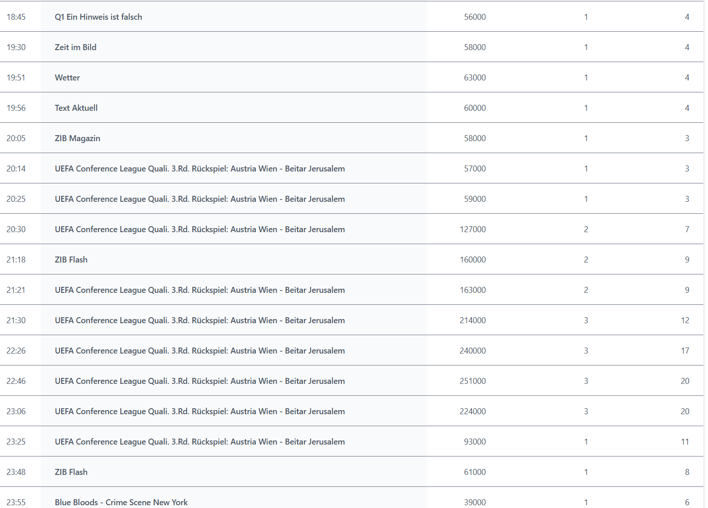Click the 251000 peak viewers value
708x508 pixels.
pyautogui.click(x=473, y=381)
